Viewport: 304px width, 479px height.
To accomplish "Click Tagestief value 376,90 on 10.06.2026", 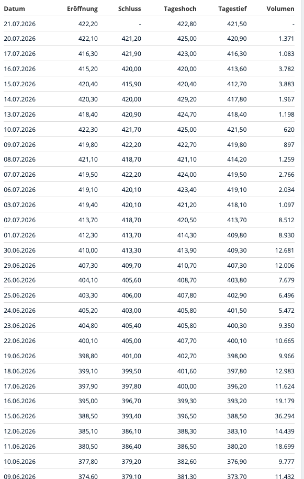I will tap(237, 462).
